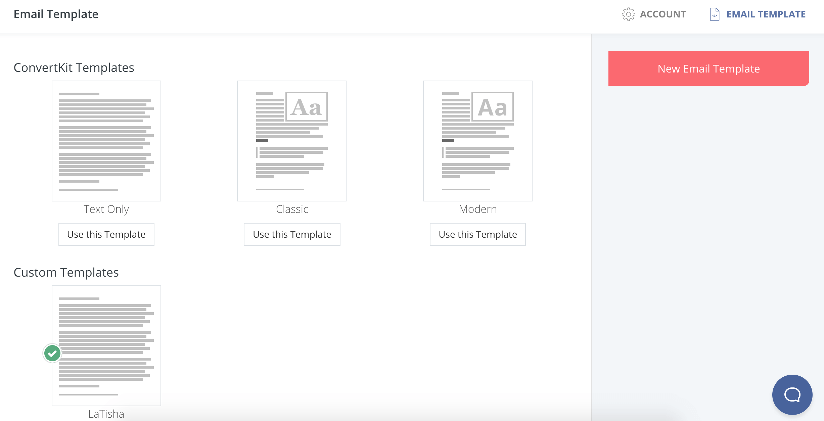824x421 pixels.
Task: Click the green checkmark on LaTisha template
Action: (x=52, y=352)
